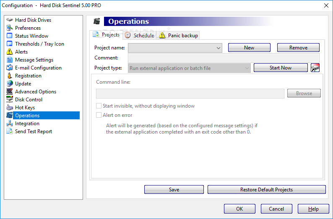Click Restore Default Projects button
This screenshot has height=219, width=333.
(x=267, y=190)
